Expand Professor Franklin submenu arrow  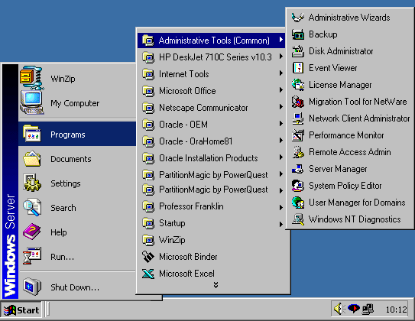281,208
